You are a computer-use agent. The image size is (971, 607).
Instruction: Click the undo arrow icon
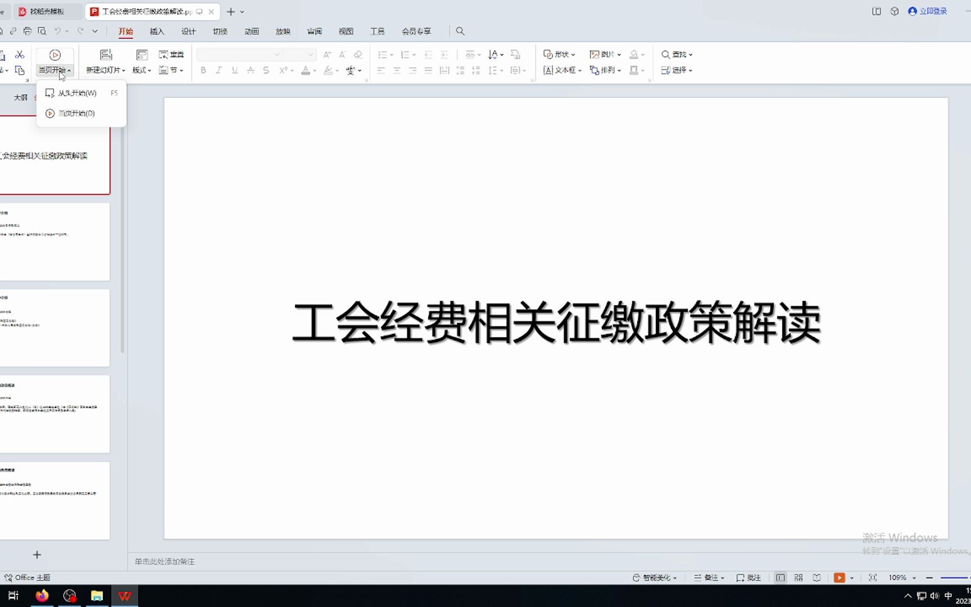click(57, 31)
